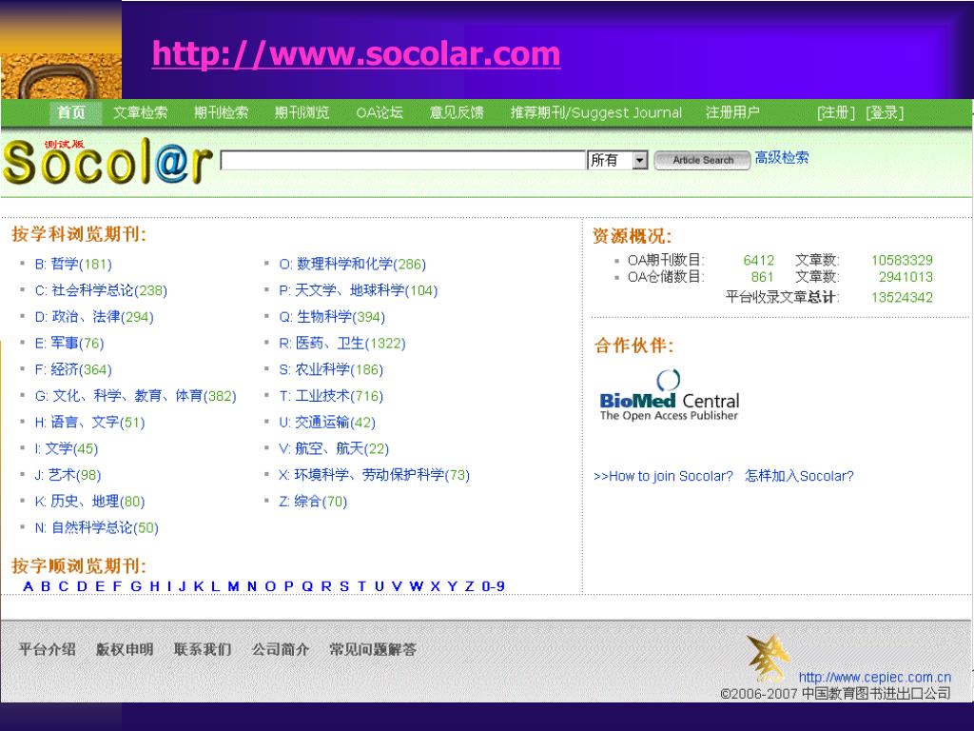Browse category S: 农业科学(186)

(x=331, y=370)
